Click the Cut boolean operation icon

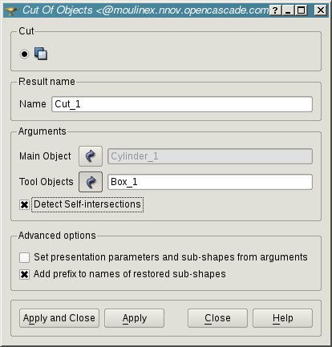point(41,54)
